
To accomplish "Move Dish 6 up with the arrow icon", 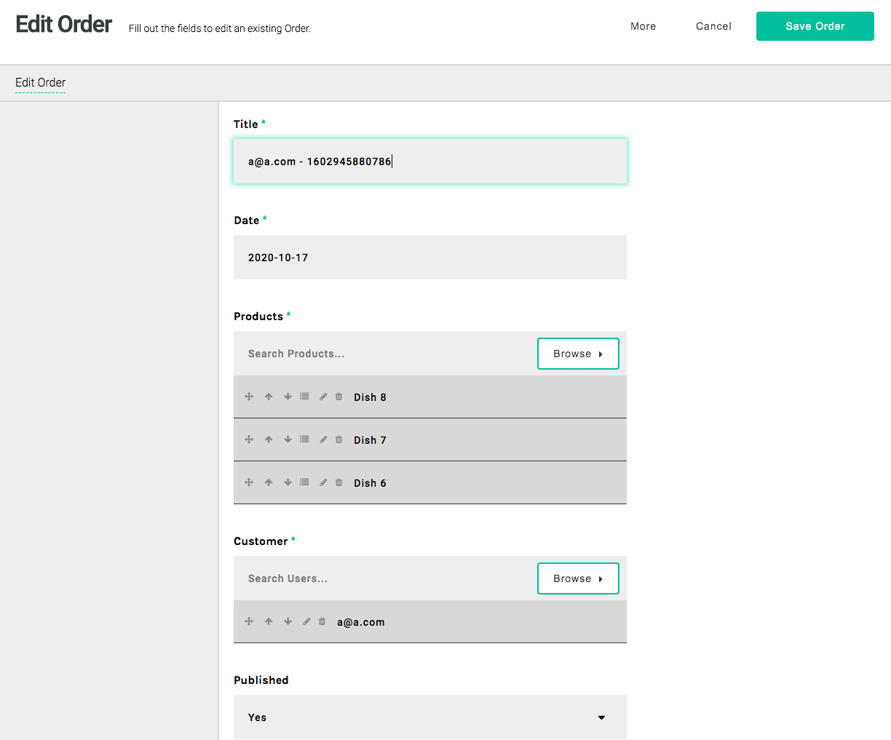I will (269, 482).
